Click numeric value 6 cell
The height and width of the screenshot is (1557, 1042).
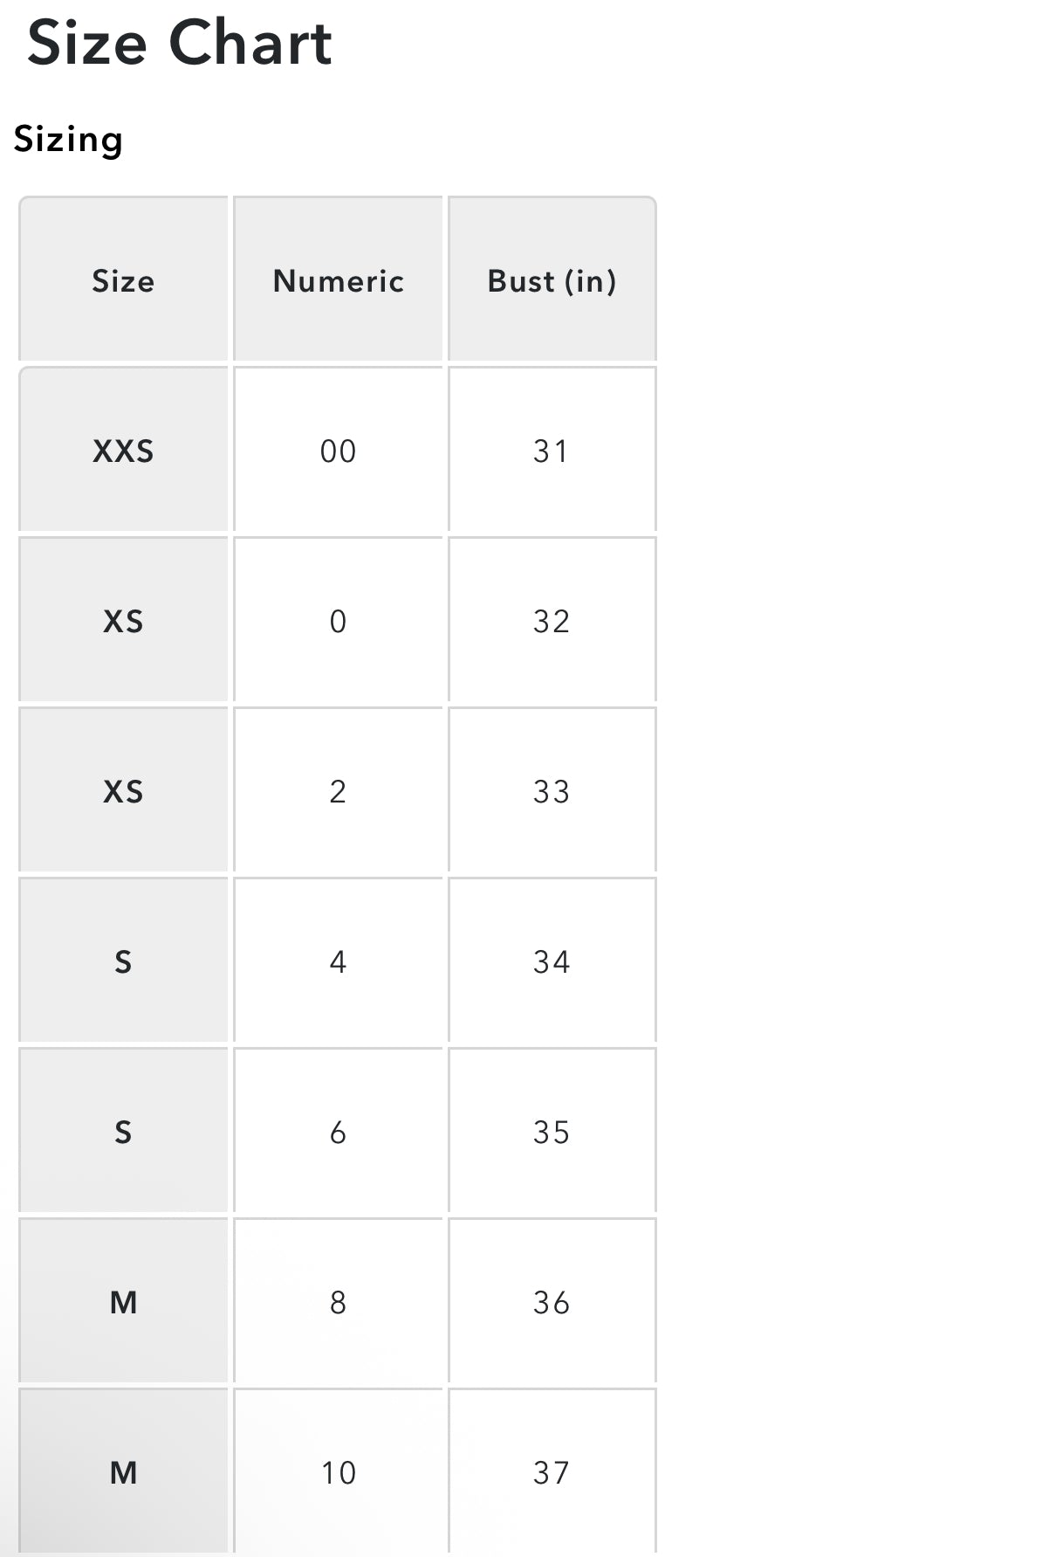338,1131
